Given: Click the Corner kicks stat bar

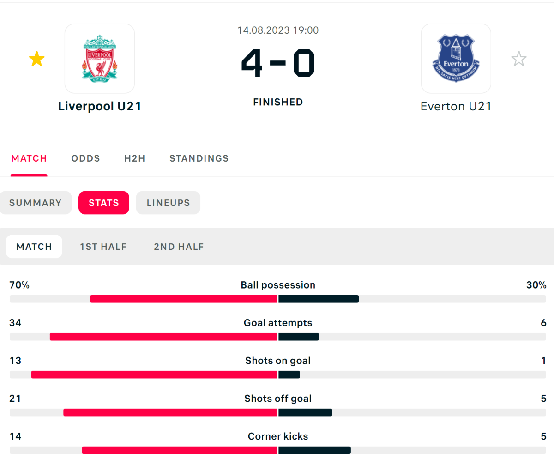Looking at the screenshot, I should pos(277,450).
